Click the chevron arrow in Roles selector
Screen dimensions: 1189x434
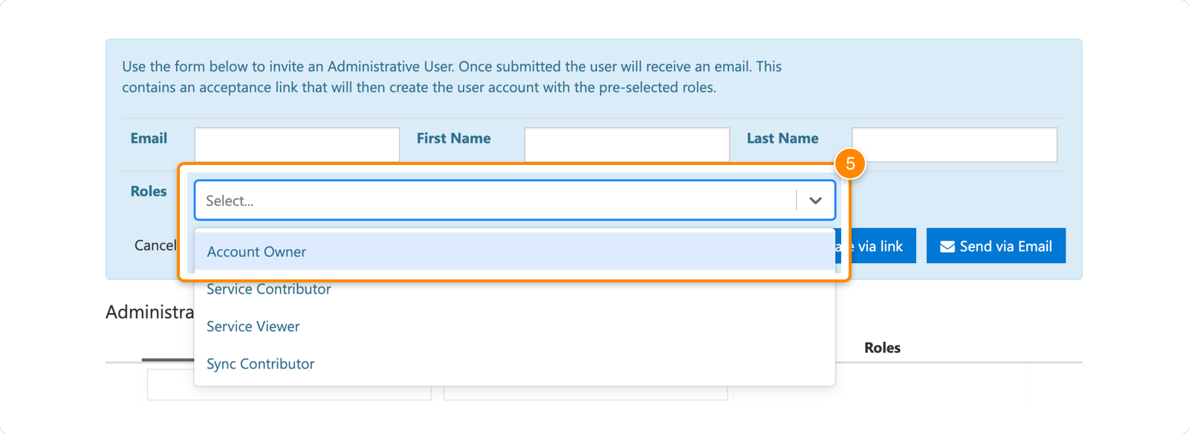pyautogui.click(x=815, y=201)
